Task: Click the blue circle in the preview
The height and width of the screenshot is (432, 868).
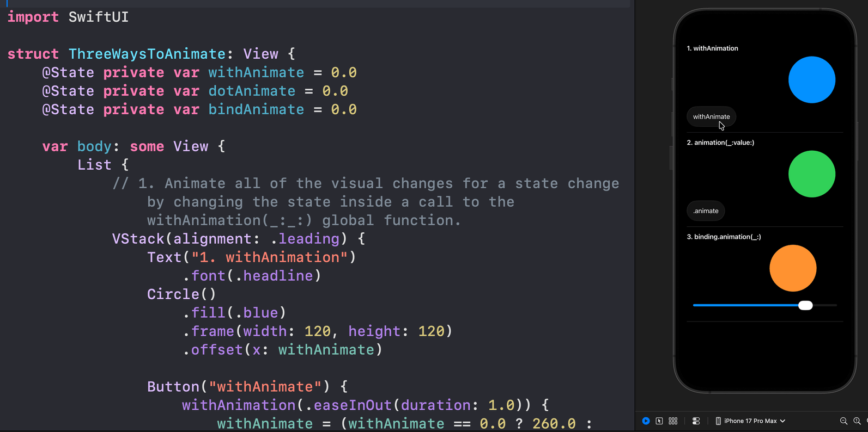Action: (812, 79)
